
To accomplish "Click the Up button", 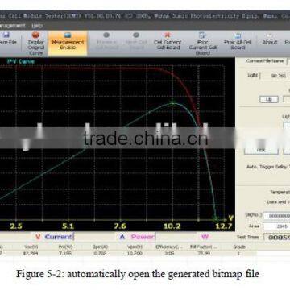I will coord(269,99).
